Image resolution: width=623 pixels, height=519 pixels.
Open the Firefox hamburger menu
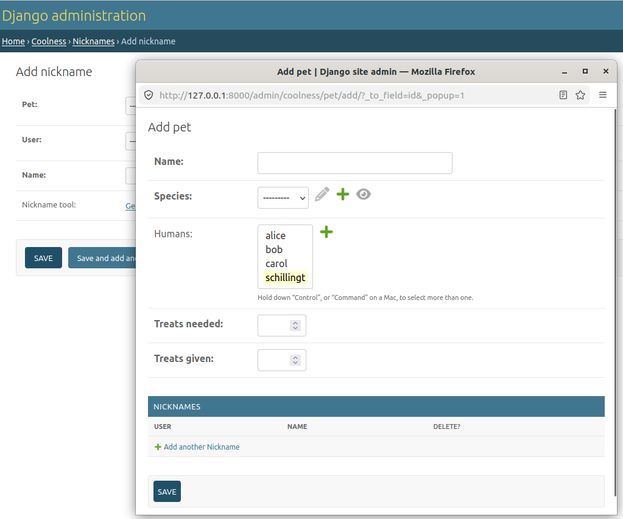603,95
